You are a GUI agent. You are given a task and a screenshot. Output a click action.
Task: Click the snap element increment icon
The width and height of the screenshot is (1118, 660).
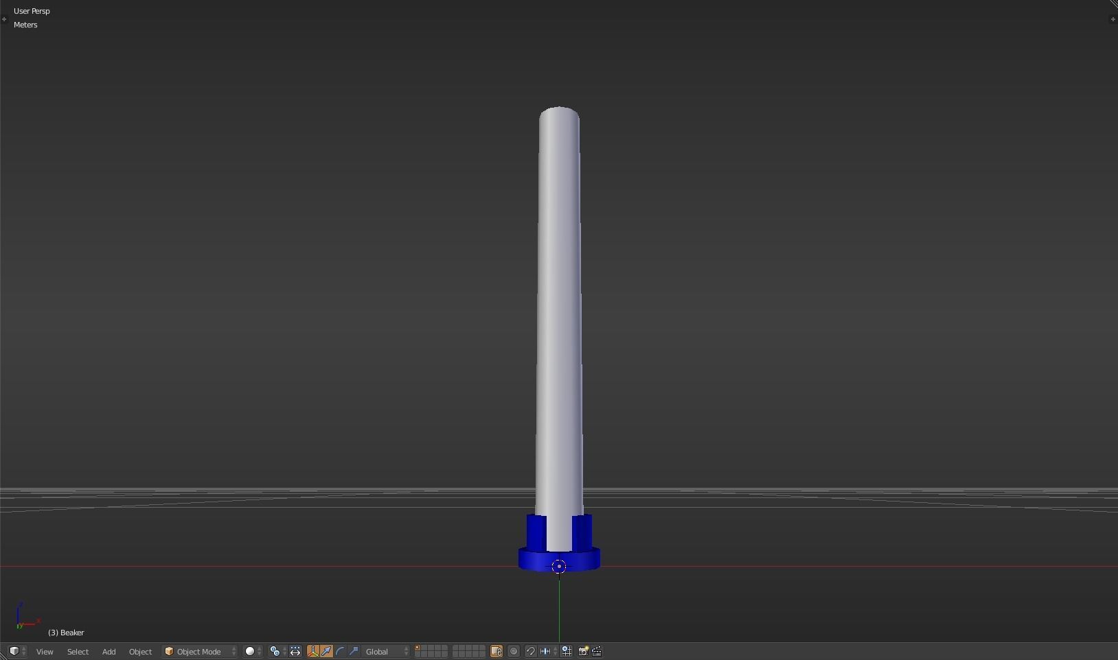545,651
